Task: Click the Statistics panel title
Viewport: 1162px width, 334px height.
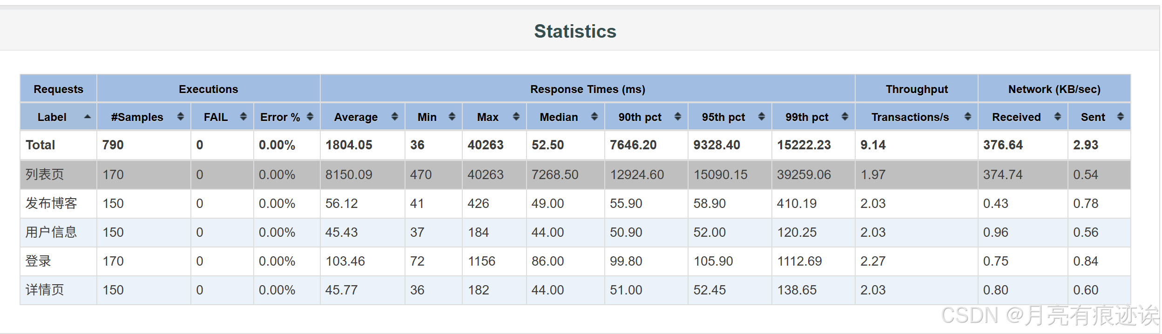Action: pyautogui.click(x=575, y=31)
